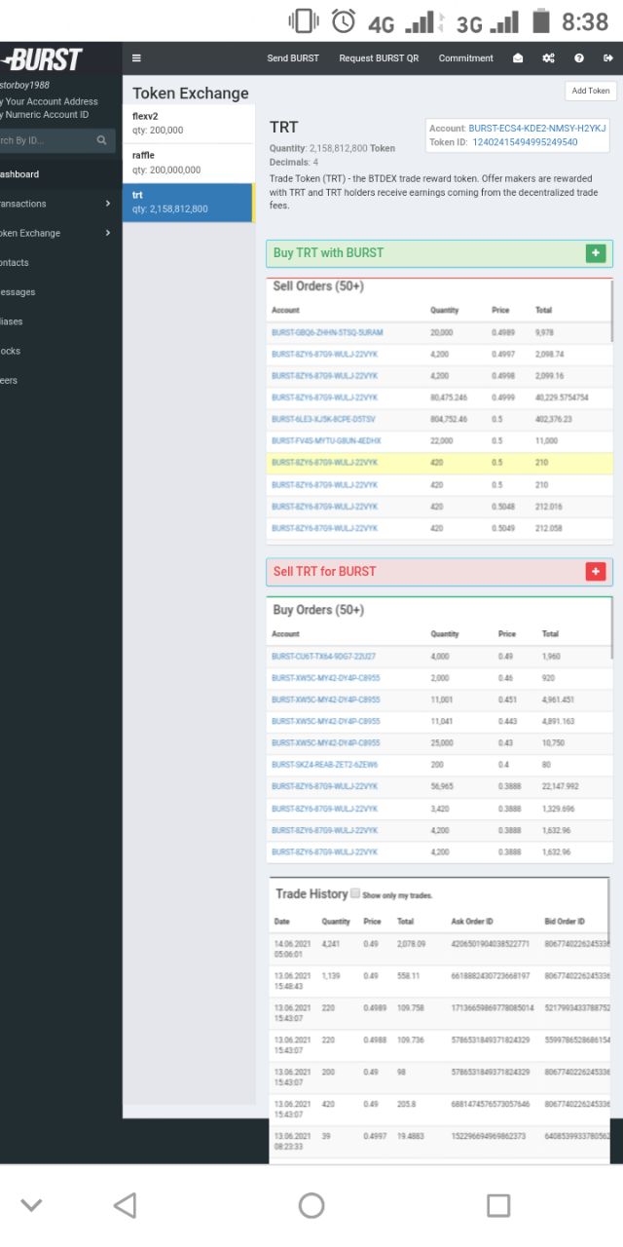
Task: Click sell order price 0.5049
Action: (x=502, y=528)
